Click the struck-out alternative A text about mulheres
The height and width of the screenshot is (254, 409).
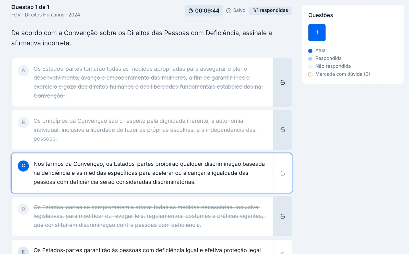148,82
